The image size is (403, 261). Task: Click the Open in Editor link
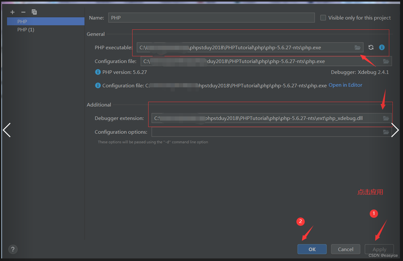(x=345, y=85)
